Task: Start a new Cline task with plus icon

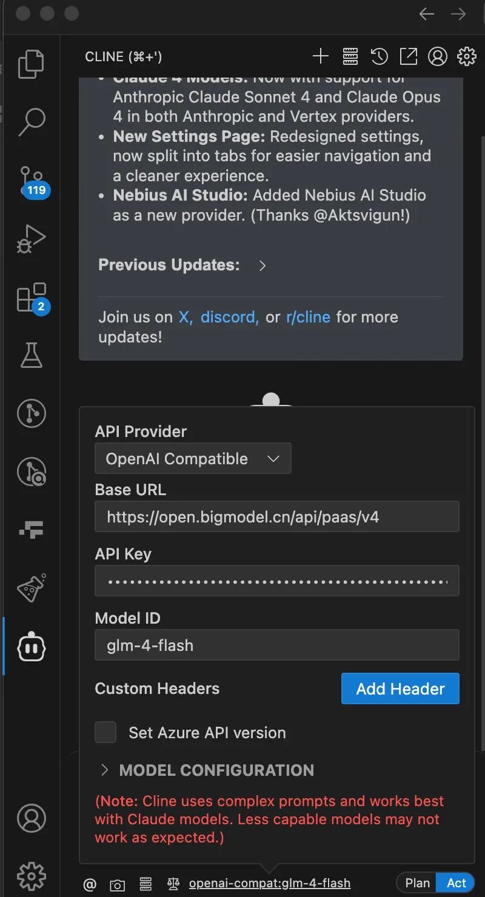Action: pyautogui.click(x=320, y=56)
